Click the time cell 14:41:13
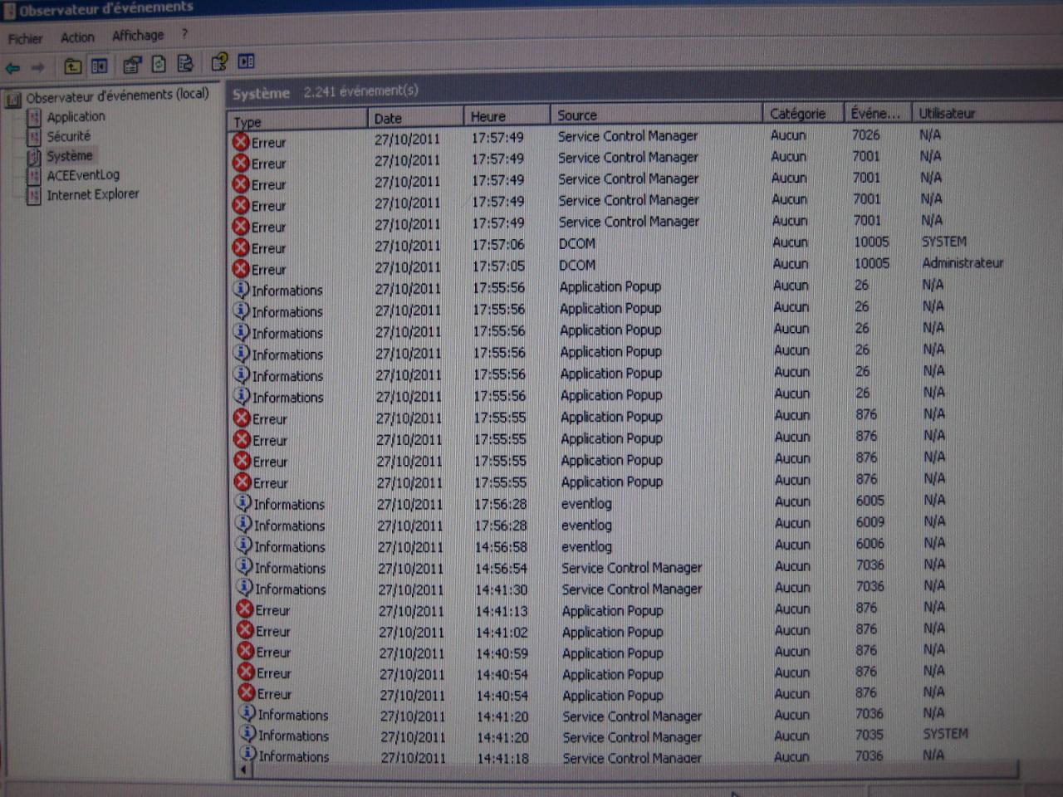This screenshot has height=797, width=1063. pos(502,611)
